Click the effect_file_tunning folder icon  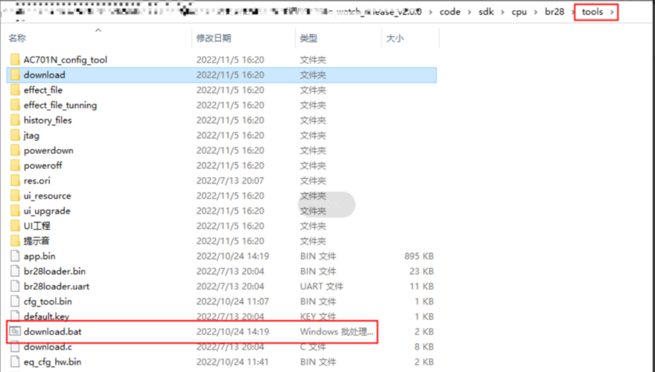point(15,105)
